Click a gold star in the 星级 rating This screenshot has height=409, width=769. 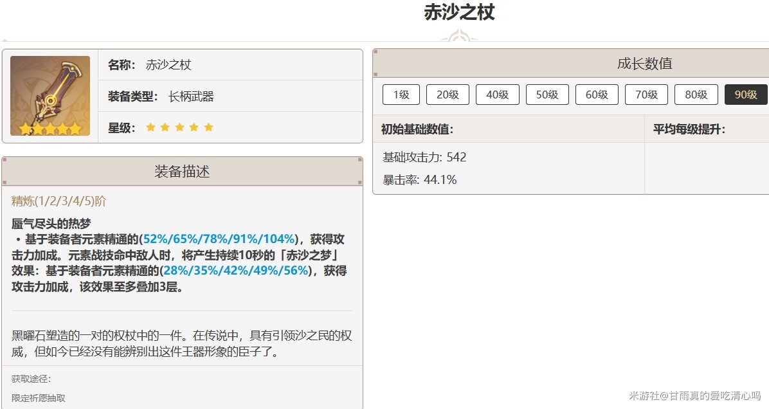[x=150, y=127]
